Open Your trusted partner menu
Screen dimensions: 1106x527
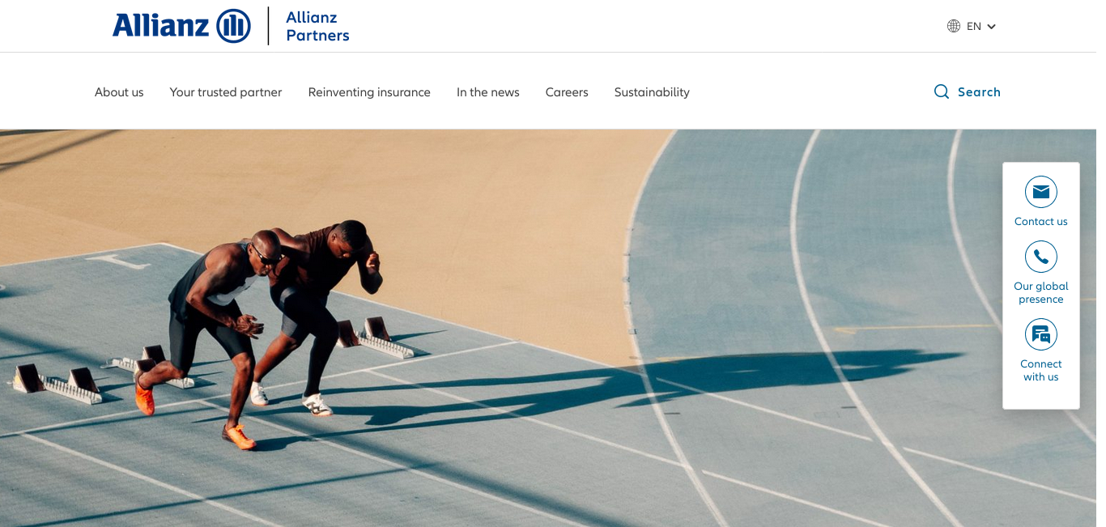point(226,92)
